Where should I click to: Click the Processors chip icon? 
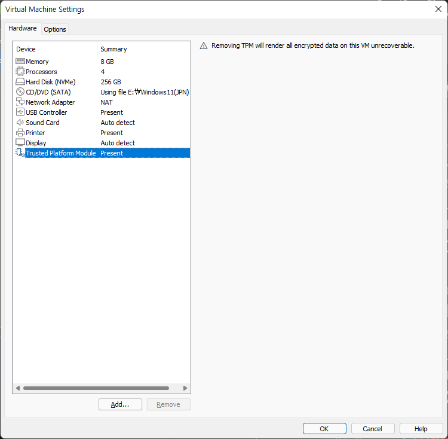coord(20,71)
